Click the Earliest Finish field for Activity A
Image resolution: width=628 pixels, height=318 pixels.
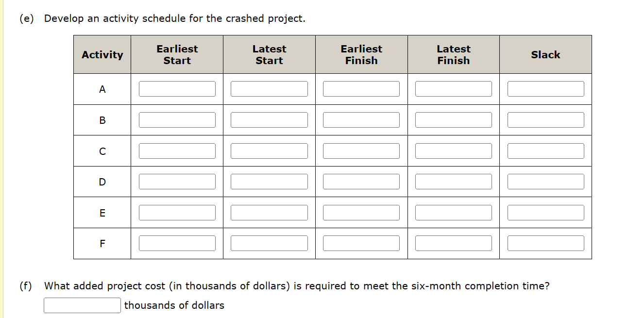361,88
